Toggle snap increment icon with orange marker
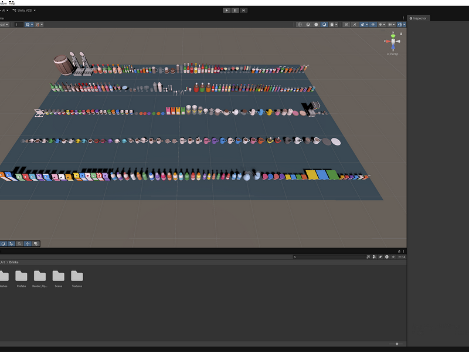The height and width of the screenshot is (352, 469). pos(38,25)
